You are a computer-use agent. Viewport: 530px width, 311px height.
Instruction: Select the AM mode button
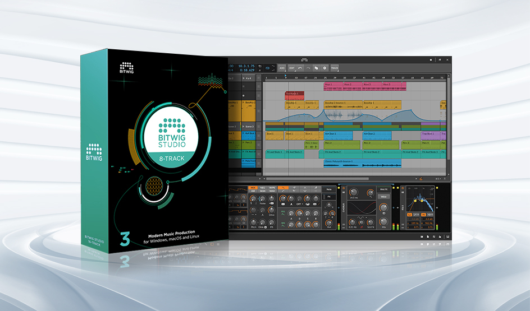(x=253, y=191)
